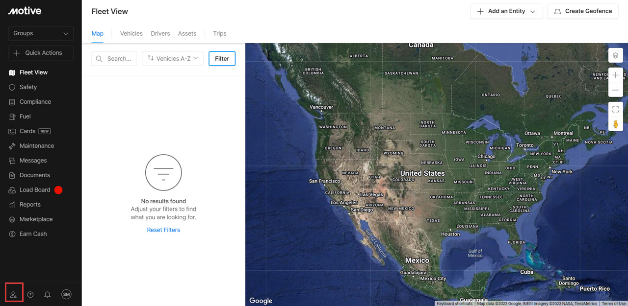This screenshot has height=306, width=628.
Task: Click the NEW badge beside Cards
Action: click(x=45, y=131)
